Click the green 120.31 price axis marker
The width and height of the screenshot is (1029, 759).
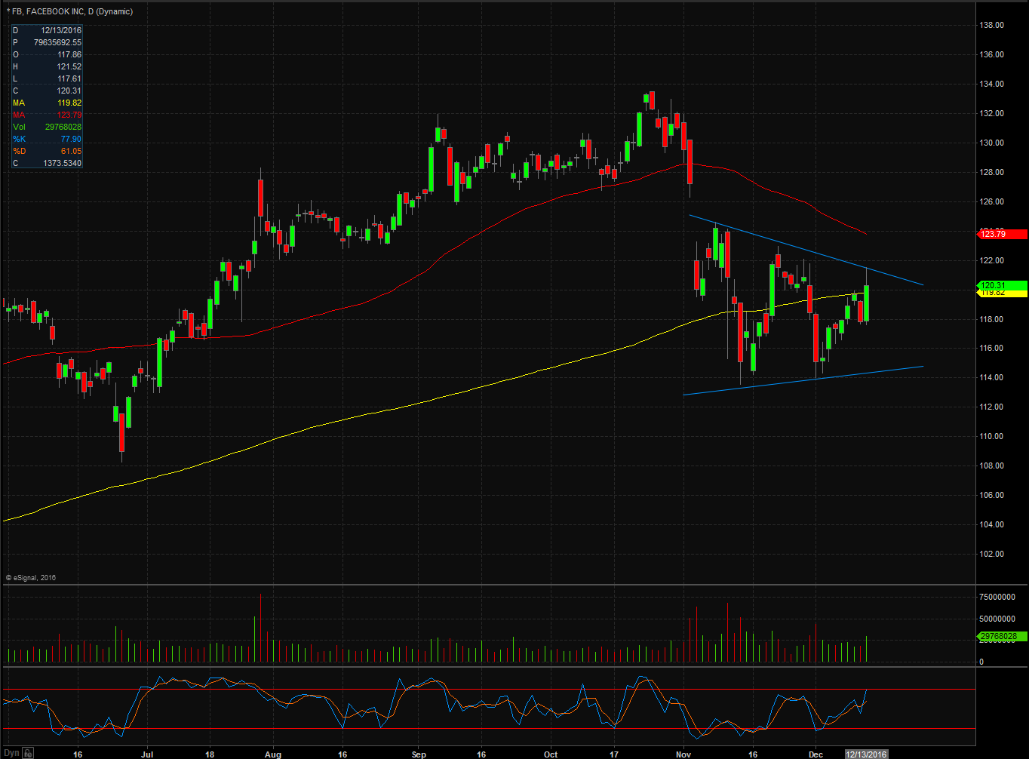coord(1001,285)
